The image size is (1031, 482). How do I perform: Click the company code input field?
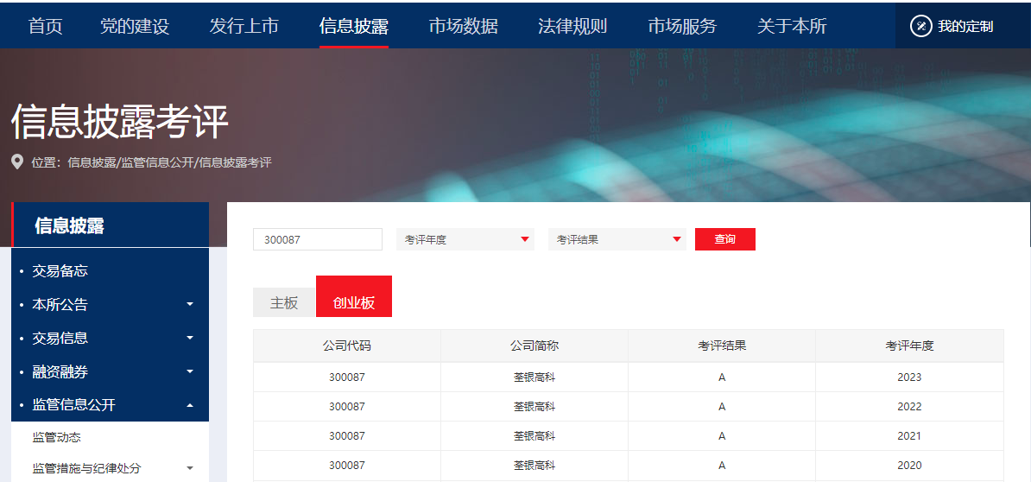coord(317,239)
